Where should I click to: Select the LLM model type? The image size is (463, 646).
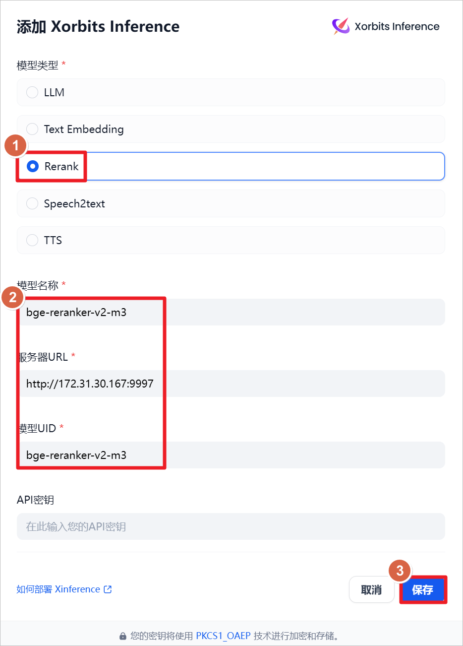[x=32, y=92]
